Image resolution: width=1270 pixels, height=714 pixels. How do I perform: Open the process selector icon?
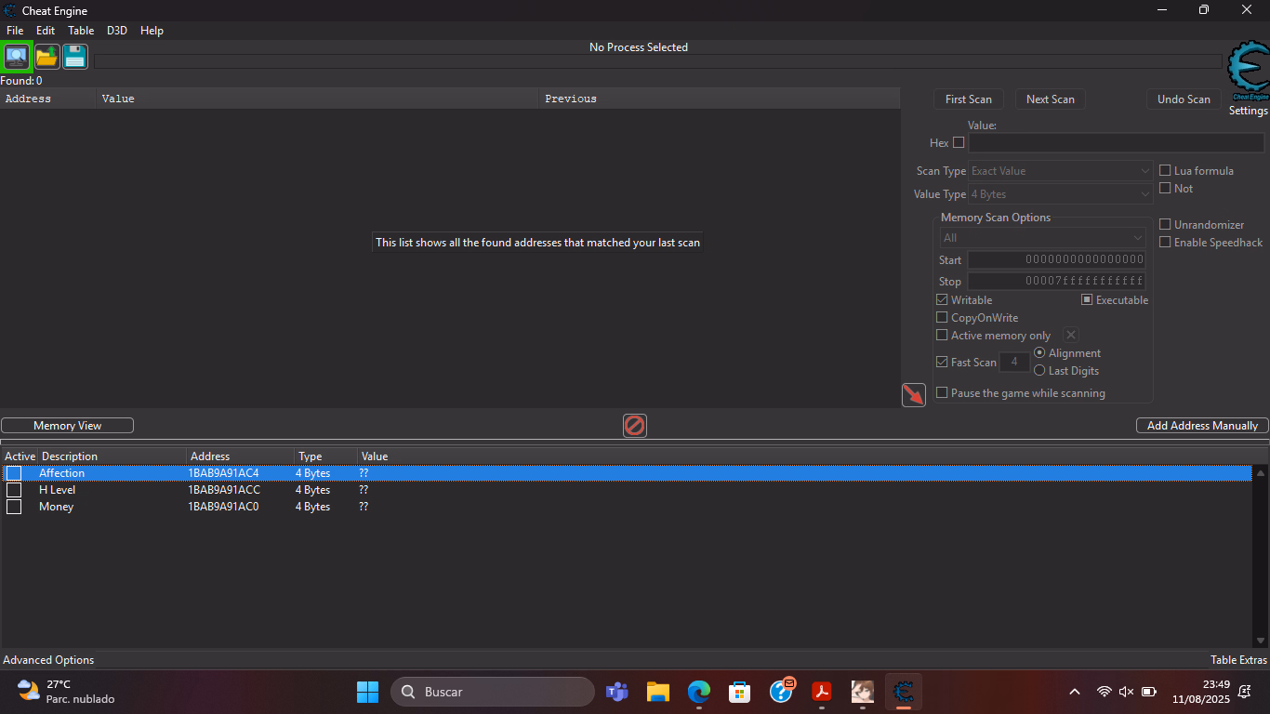17,57
